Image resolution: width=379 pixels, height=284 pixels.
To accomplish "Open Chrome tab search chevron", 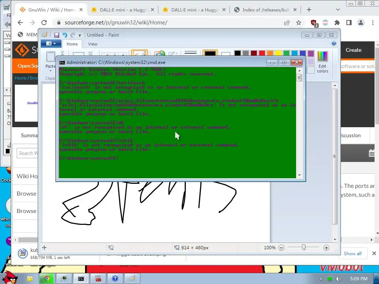I will tap(338, 10).
